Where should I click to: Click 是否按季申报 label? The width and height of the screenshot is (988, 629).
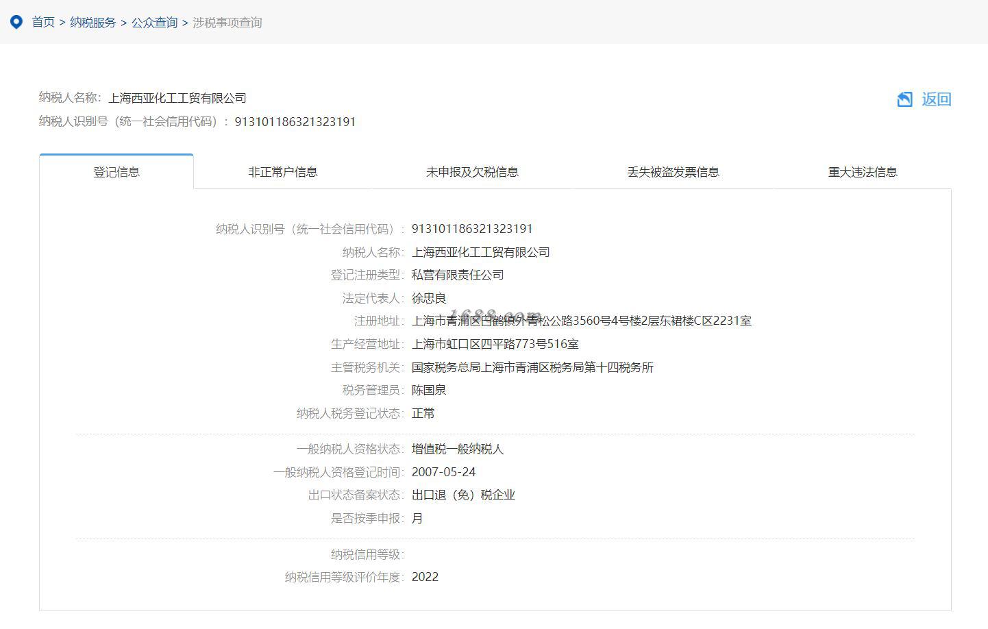pos(367,518)
